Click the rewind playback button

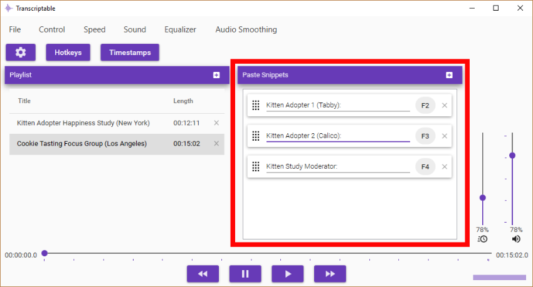point(203,274)
